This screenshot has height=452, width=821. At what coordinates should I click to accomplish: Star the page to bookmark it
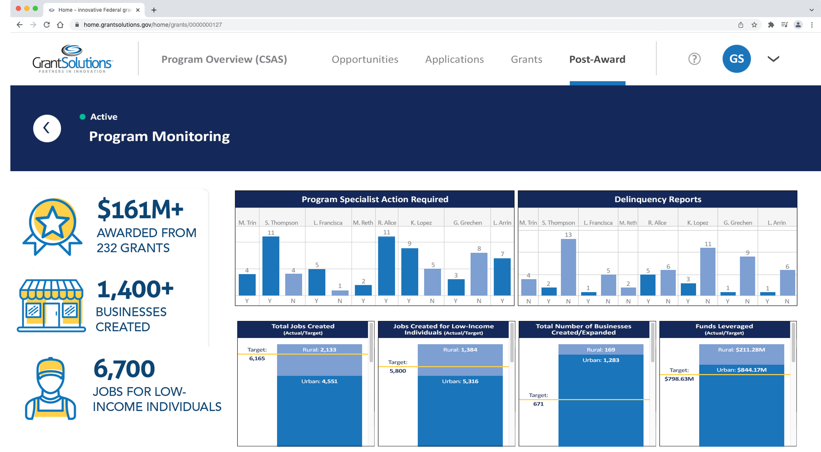(754, 25)
